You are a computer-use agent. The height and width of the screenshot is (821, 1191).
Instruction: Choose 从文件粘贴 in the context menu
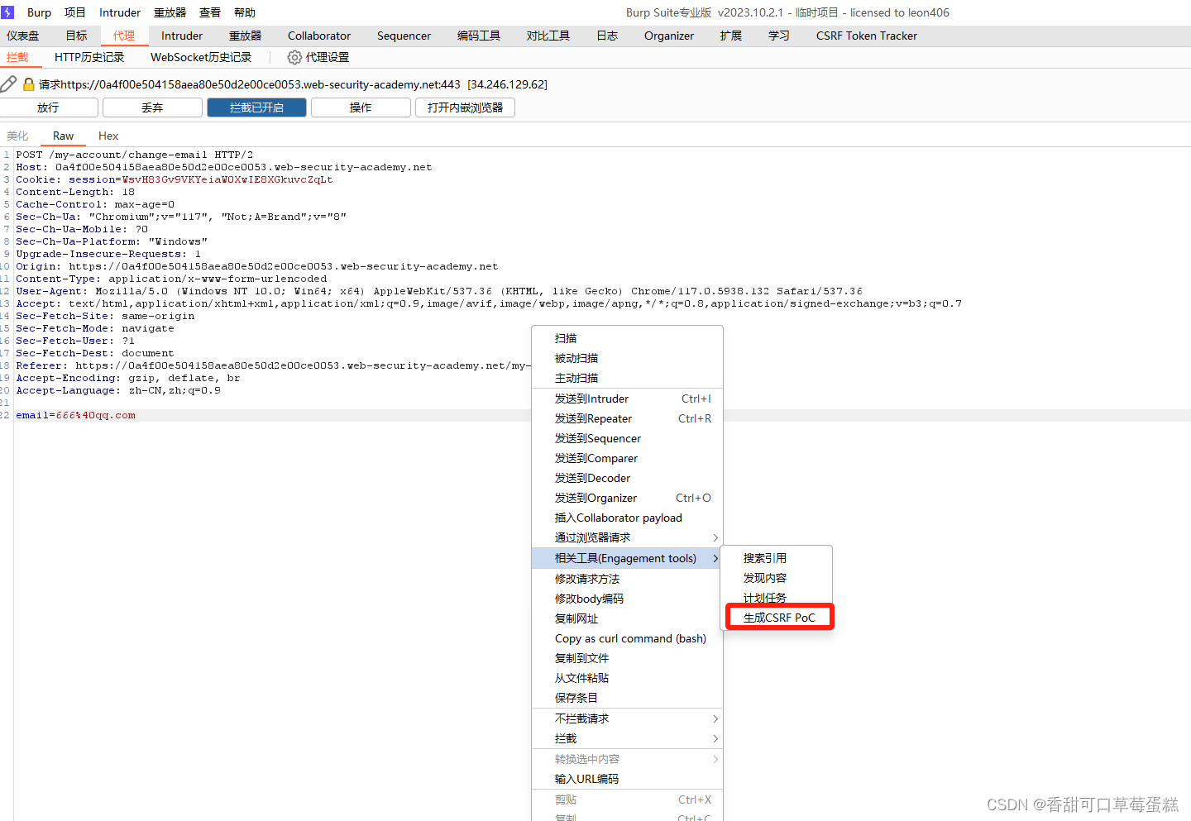pyautogui.click(x=627, y=678)
